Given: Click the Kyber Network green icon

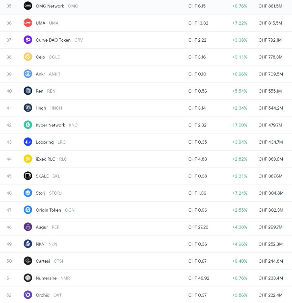Looking at the screenshot, I should tap(28, 125).
